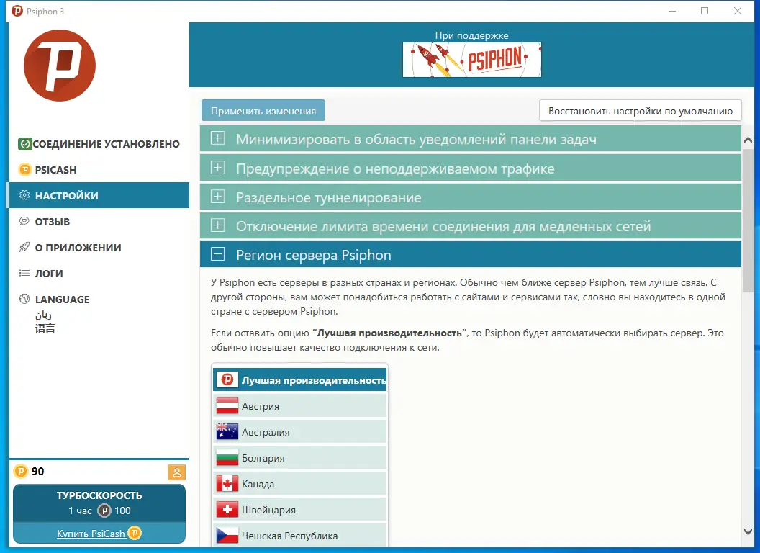Click the large Psiphon logo in sidebar

click(x=60, y=66)
